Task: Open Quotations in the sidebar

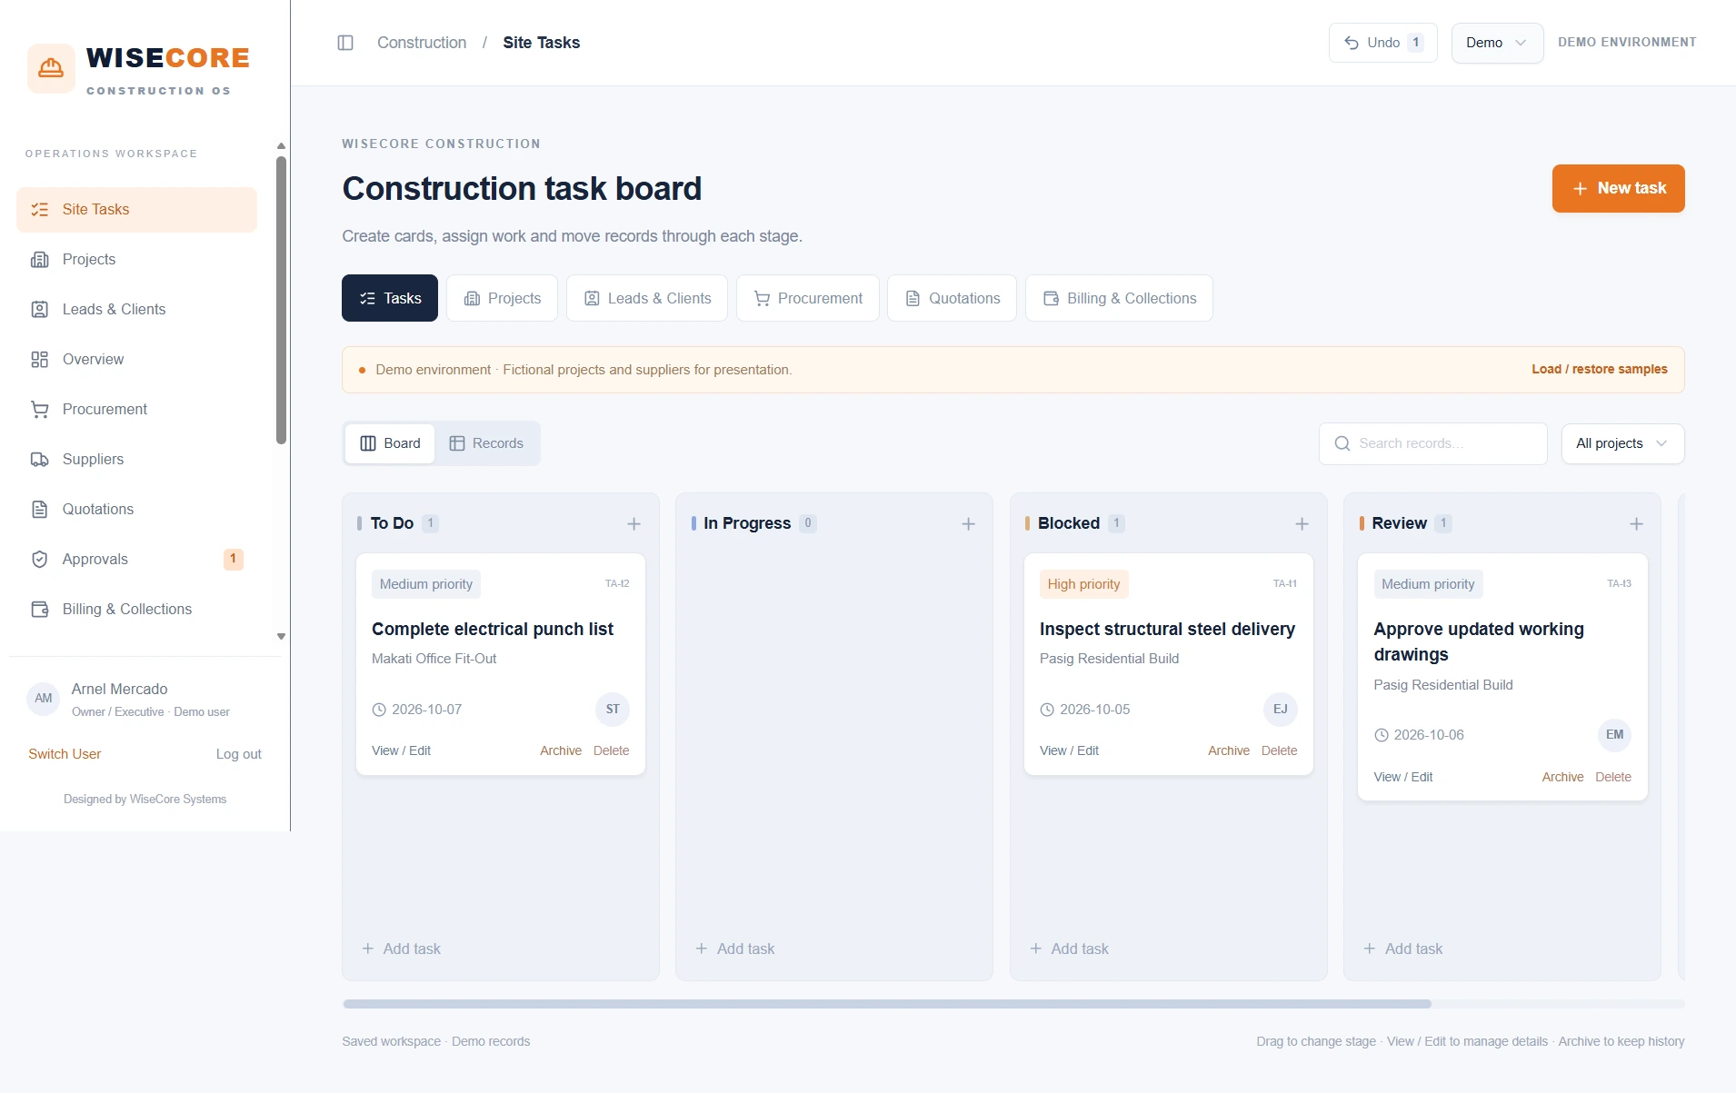Action: click(136, 510)
